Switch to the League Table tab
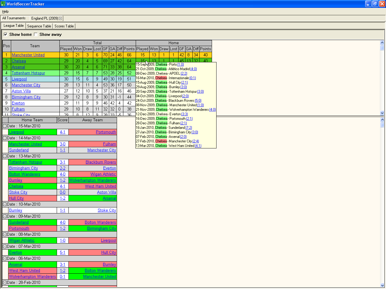The height and width of the screenshot is (289, 386). point(14,26)
